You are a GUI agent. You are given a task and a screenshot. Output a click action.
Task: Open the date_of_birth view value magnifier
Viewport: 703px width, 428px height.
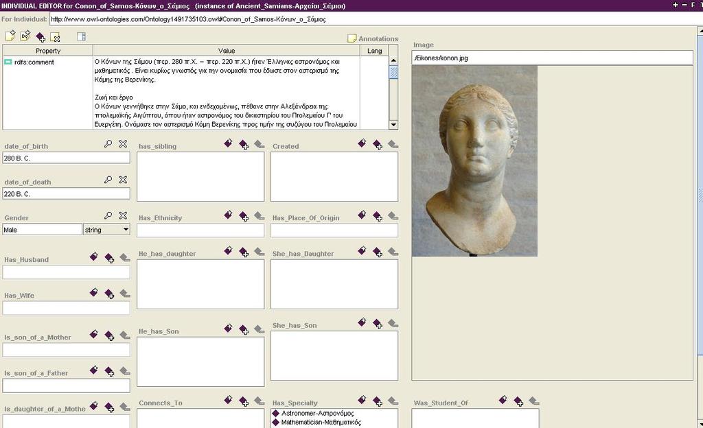(108, 144)
